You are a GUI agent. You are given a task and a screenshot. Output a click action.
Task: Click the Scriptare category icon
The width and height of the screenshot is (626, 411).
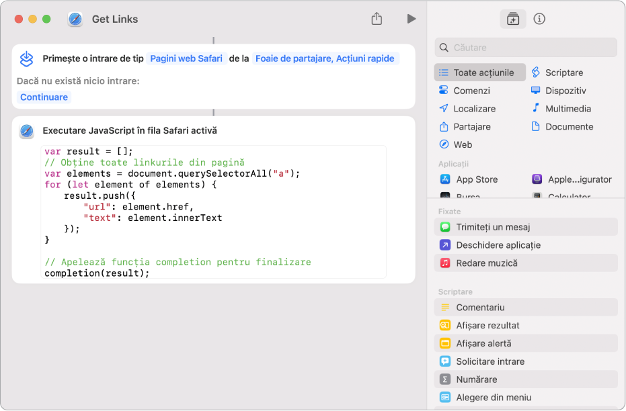tap(536, 73)
